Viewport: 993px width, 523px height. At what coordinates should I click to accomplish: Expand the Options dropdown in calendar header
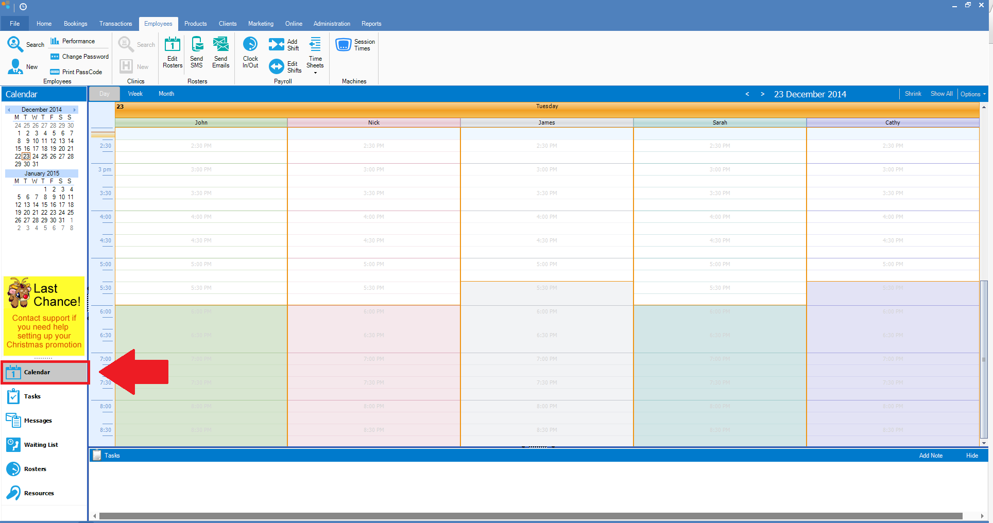972,94
